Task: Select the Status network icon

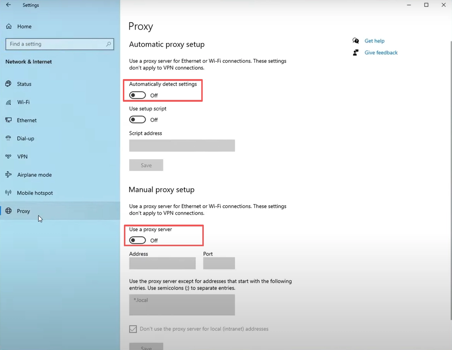Action: (x=8, y=84)
